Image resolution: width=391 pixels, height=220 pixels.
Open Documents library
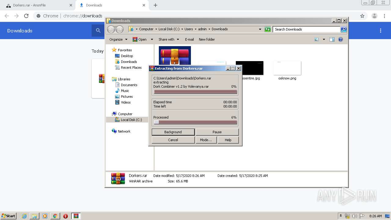(x=129, y=85)
